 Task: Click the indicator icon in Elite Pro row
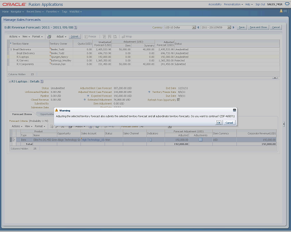pos(151,140)
